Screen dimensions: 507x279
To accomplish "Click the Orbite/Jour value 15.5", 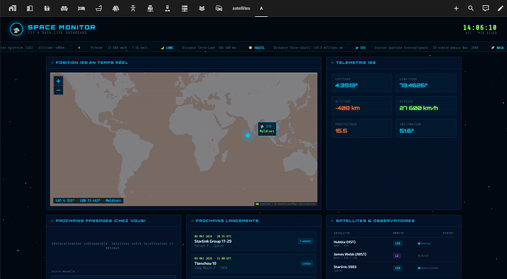I will pos(341,131).
